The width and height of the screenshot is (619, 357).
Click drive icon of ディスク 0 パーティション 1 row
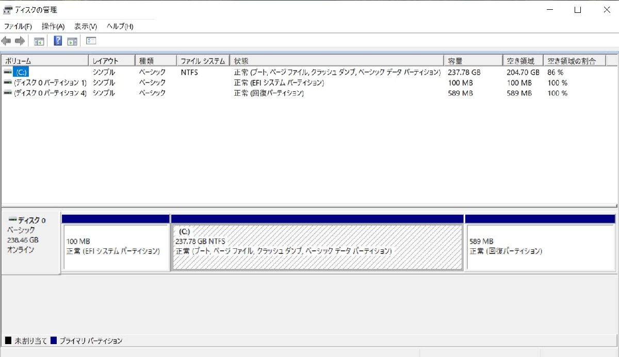coord(7,82)
